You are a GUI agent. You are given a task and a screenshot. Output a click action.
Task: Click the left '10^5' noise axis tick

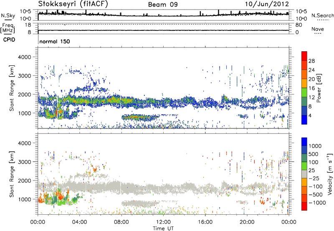25,11
